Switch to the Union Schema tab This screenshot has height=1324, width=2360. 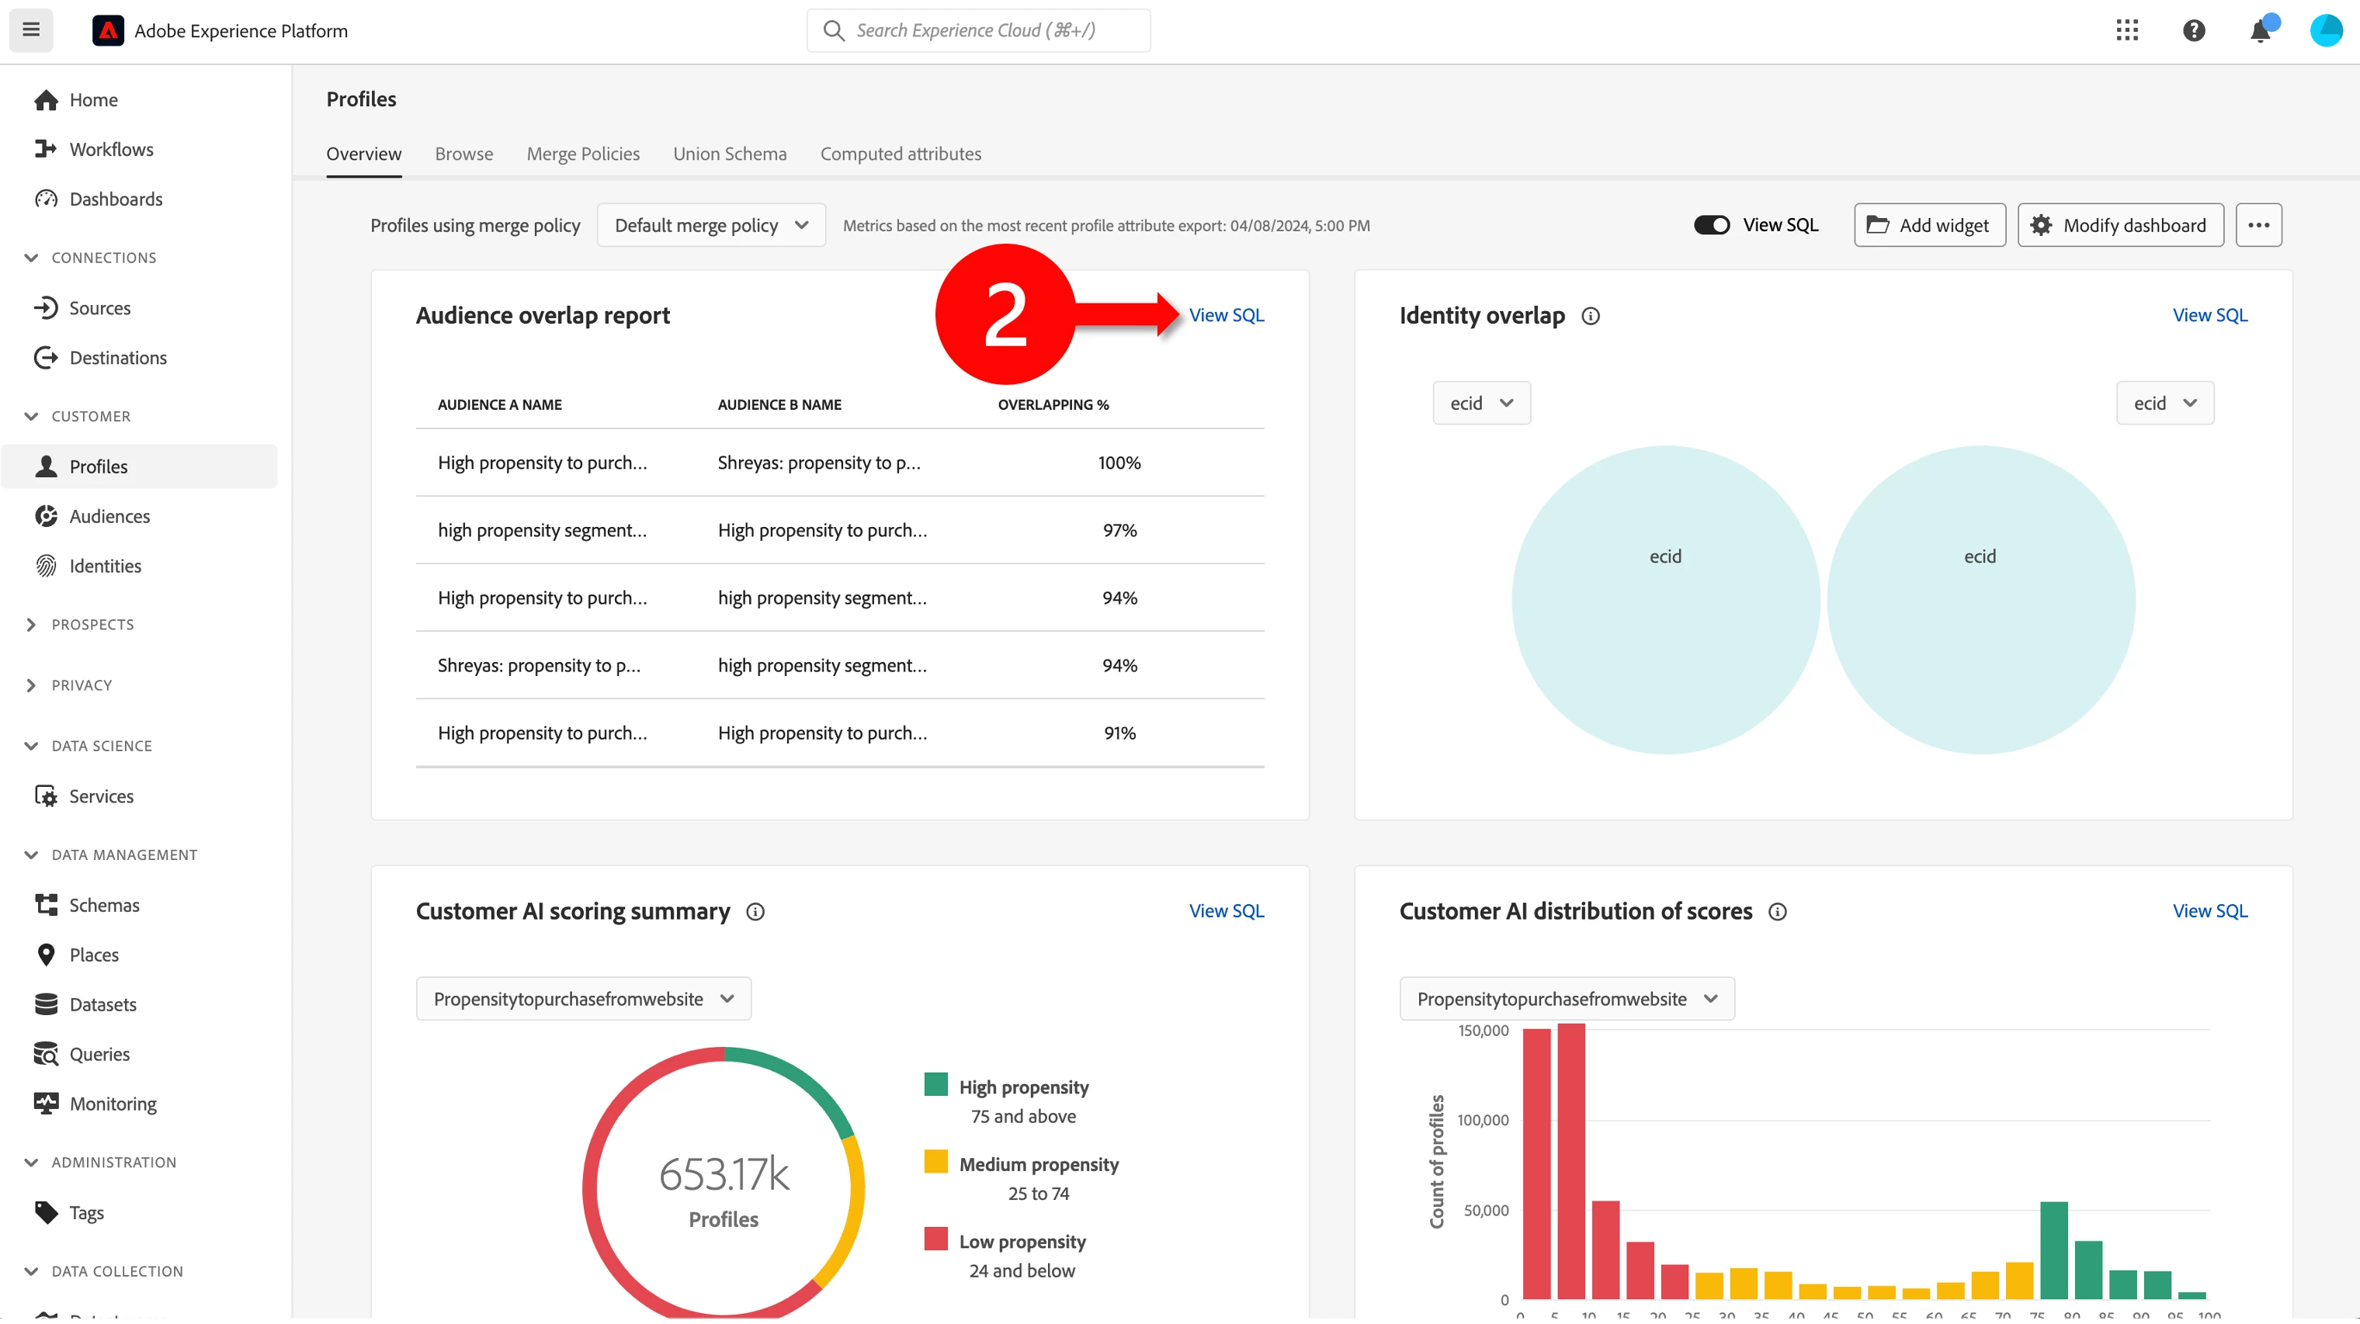(x=729, y=154)
